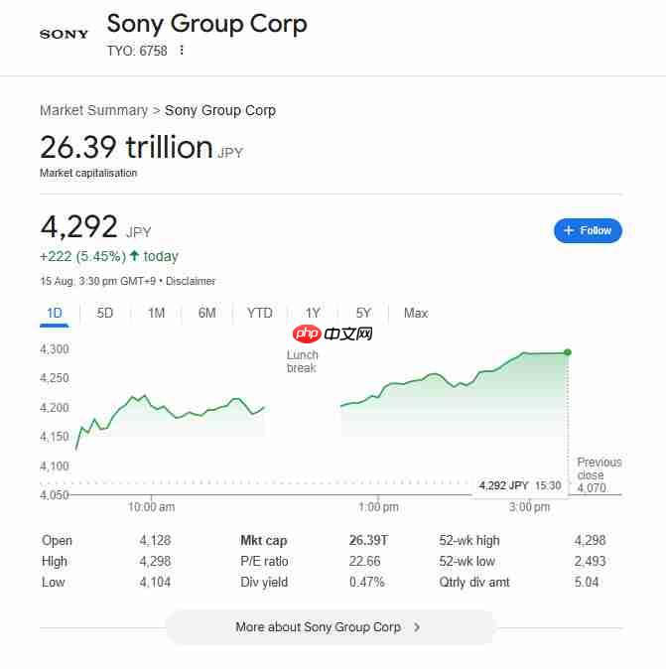
Task: Open the three-dot options menu beside TYO: 6758
Action: 182,51
